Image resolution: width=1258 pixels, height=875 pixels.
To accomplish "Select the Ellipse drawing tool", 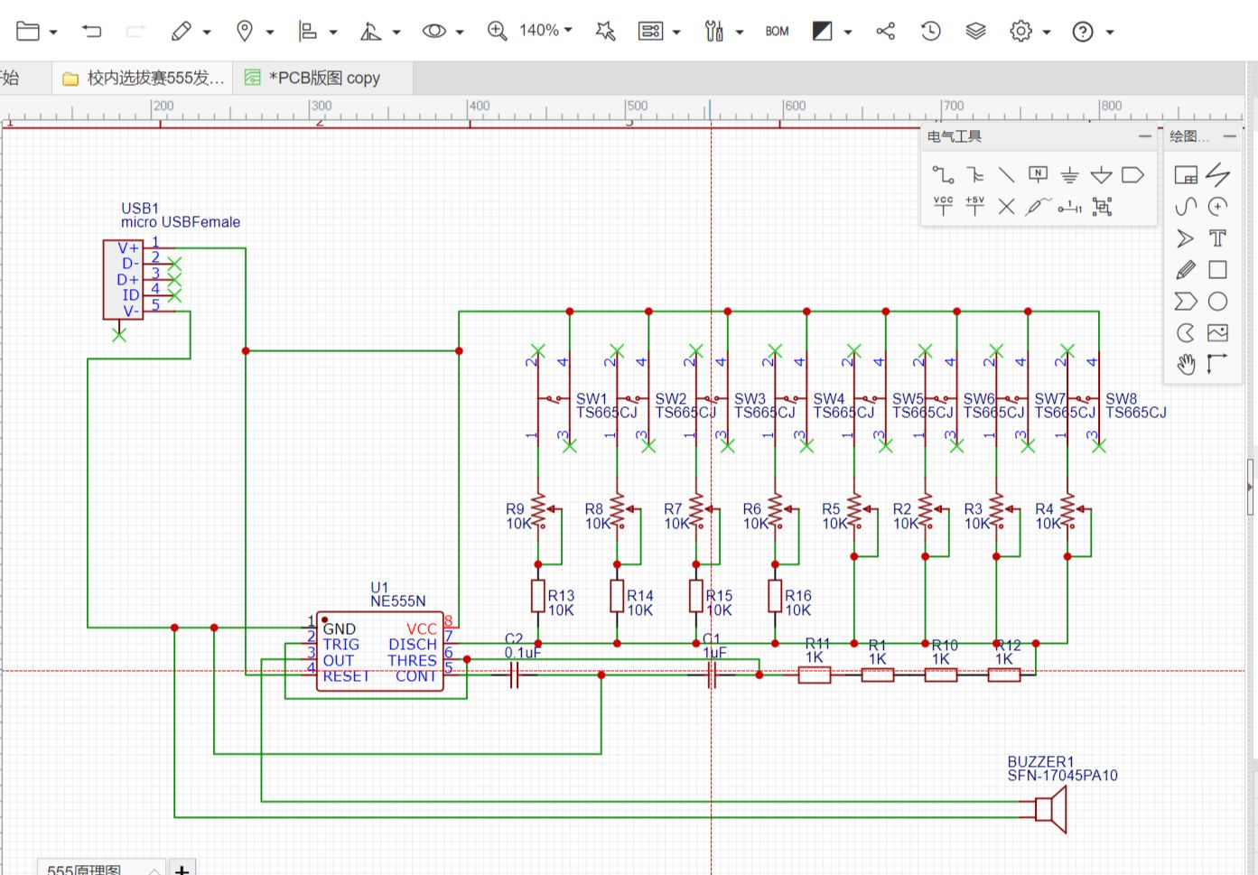I will 1217,301.
